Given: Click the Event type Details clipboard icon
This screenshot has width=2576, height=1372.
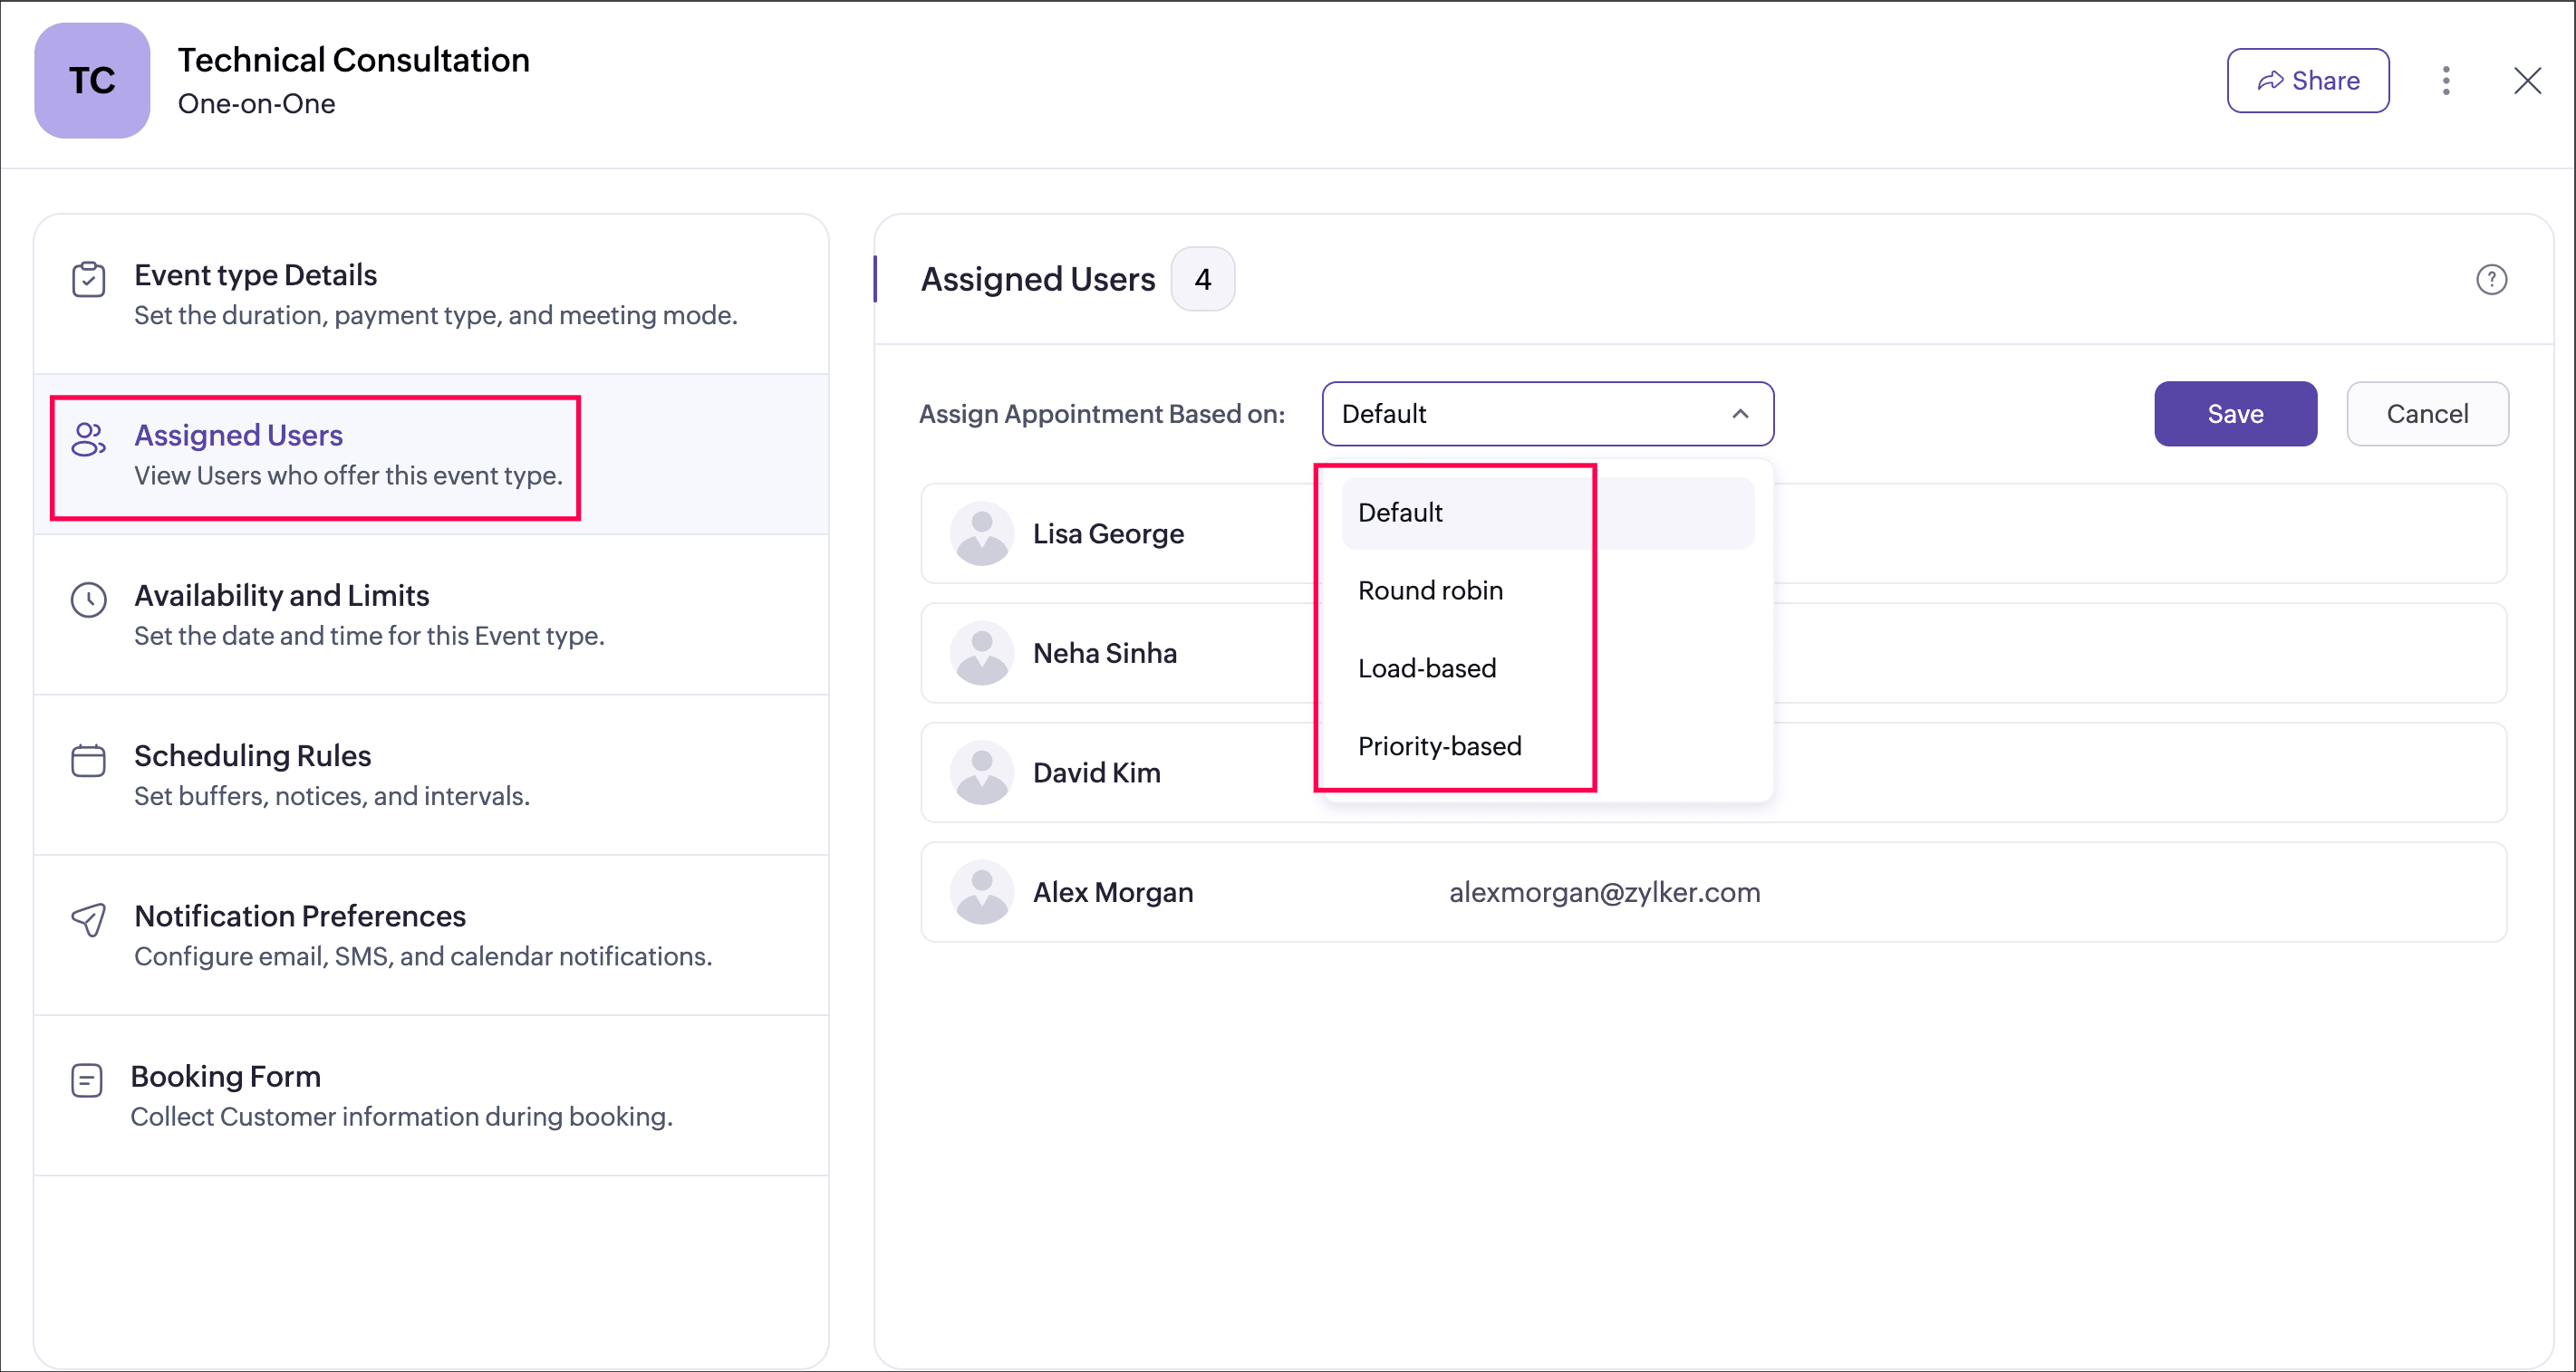Looking at the screenshot, I should click(88, 280).
